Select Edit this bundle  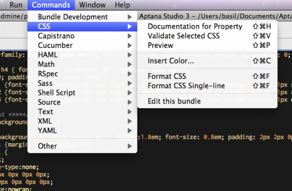click(x=174, y=102)
